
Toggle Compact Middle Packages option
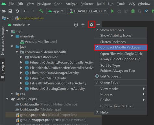coord(121,47)
